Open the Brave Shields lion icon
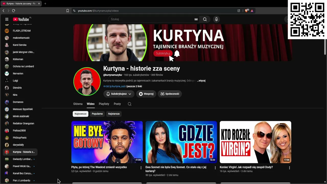The image size is (327, 184). point(246,11)
